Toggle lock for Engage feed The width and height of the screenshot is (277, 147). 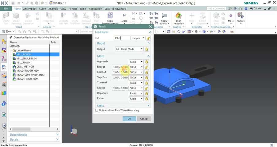pyautogui.click(x=146, y=67)
